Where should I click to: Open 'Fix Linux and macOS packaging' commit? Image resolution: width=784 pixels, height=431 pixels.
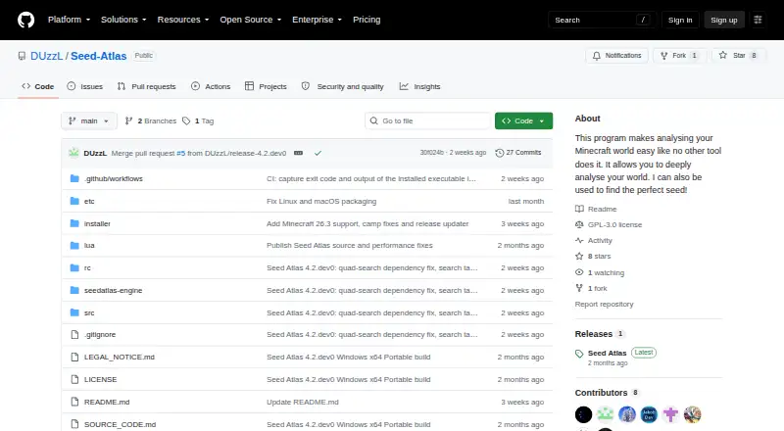[x=321, y=201]
